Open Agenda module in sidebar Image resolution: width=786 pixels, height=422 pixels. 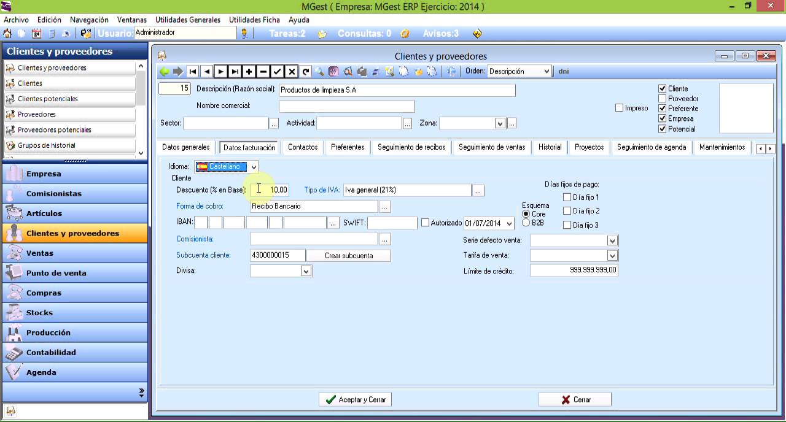pyautogui.click(x=74, y=372)
